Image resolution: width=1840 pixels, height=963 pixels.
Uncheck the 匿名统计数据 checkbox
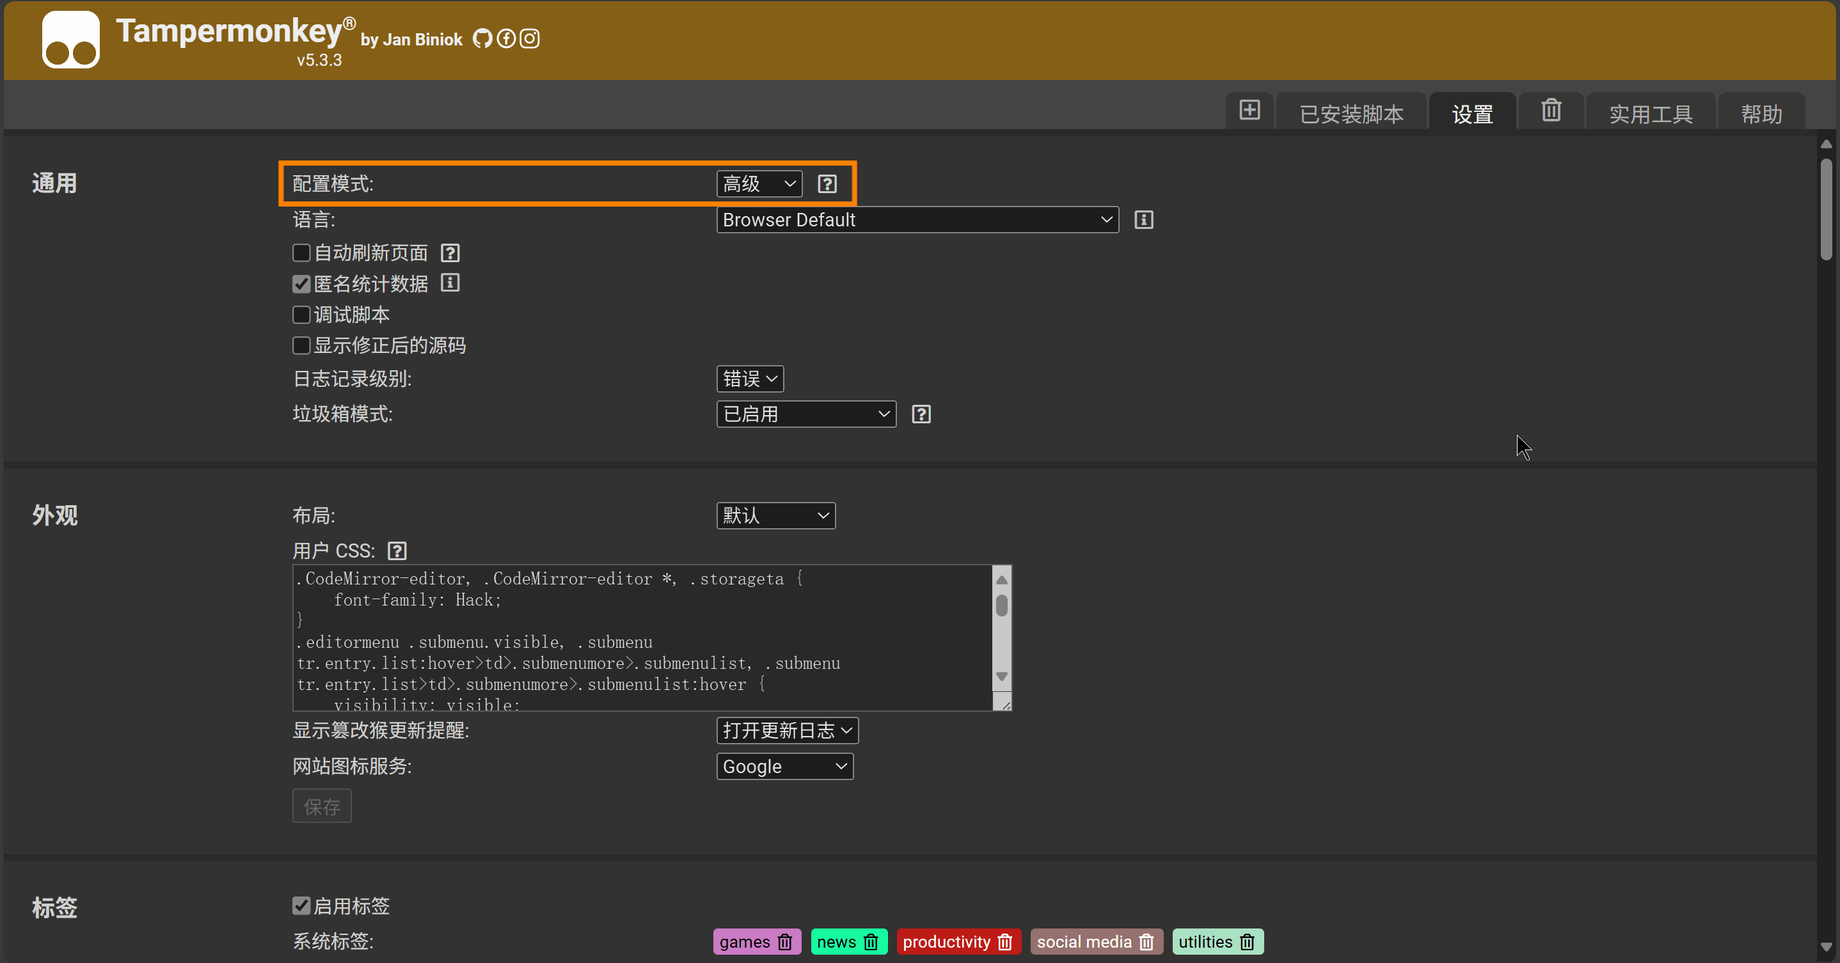tap(301, 284)
